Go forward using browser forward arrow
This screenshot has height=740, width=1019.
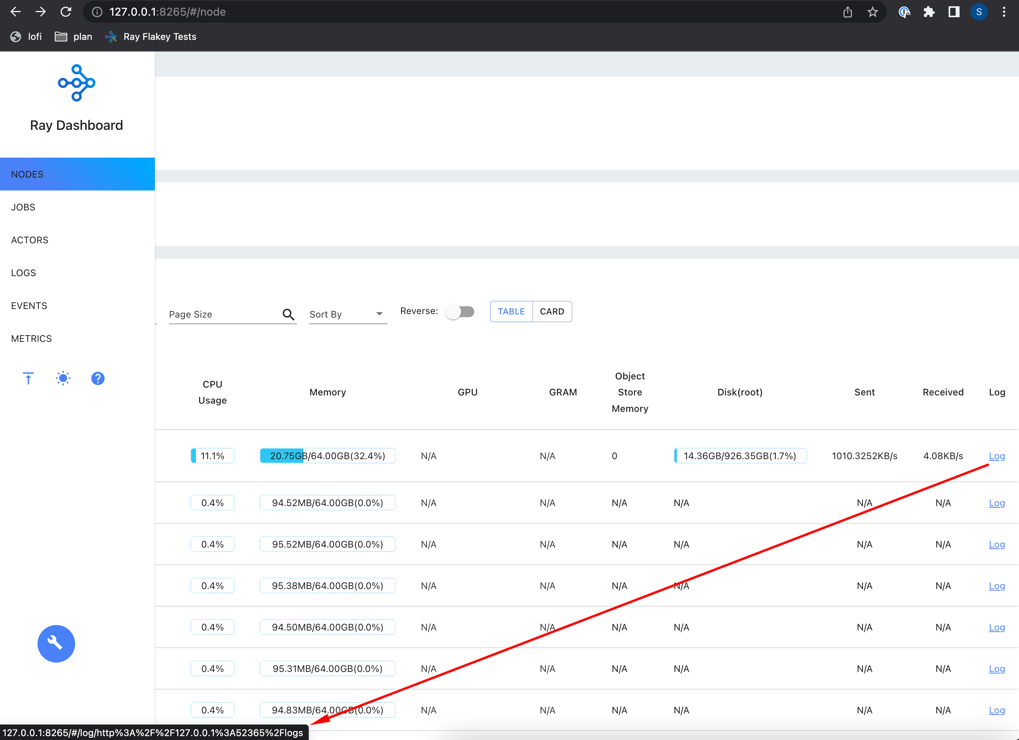coord(41,12)
